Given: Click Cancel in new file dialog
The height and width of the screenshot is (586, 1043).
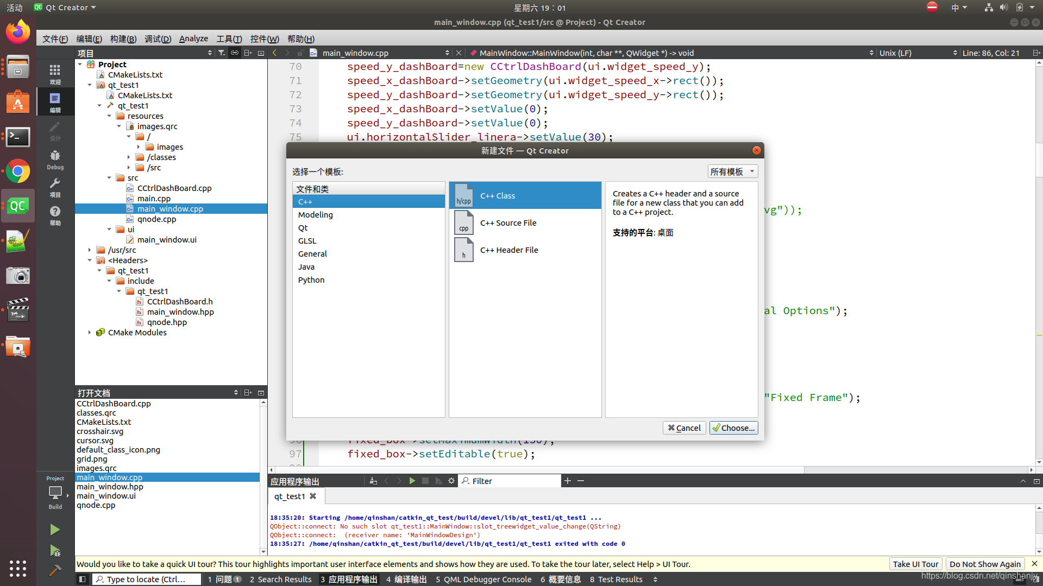Looking at the screenshot, I should pyautogui.click(x=684, y=428).
